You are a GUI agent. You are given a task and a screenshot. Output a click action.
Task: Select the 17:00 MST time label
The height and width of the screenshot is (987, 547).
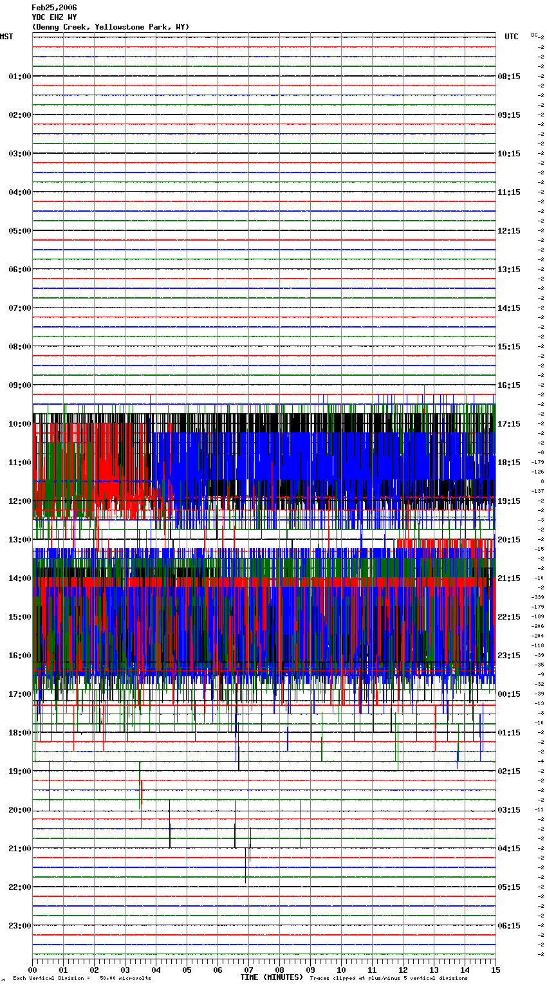(x=19, y=694)
